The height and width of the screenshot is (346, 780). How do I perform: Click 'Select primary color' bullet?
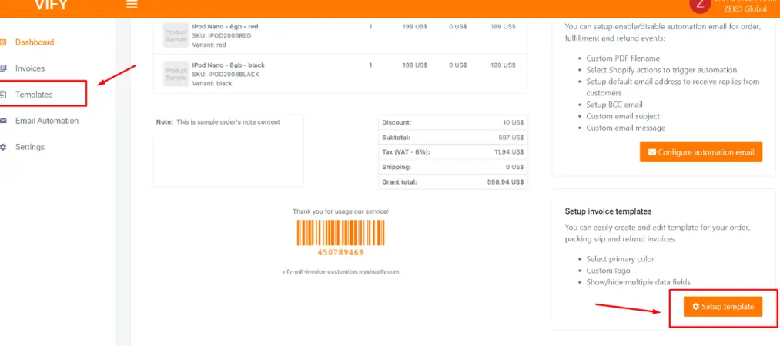coord(621,259)
